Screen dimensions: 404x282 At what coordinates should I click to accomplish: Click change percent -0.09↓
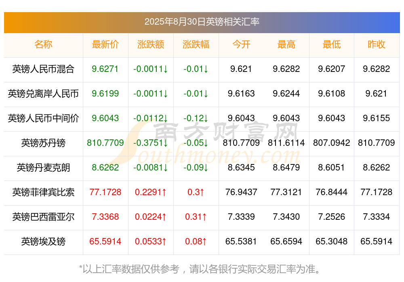[196, 168]
